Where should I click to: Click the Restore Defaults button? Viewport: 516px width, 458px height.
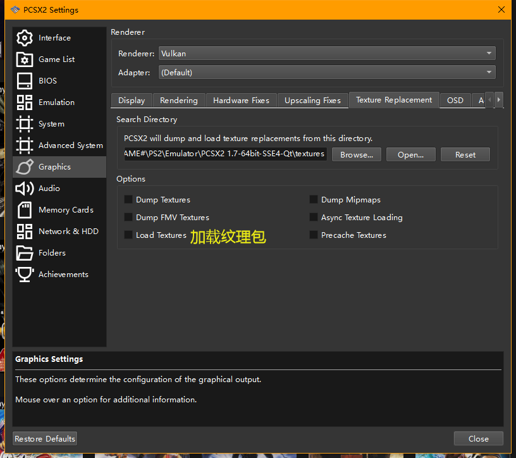[45, 438]
